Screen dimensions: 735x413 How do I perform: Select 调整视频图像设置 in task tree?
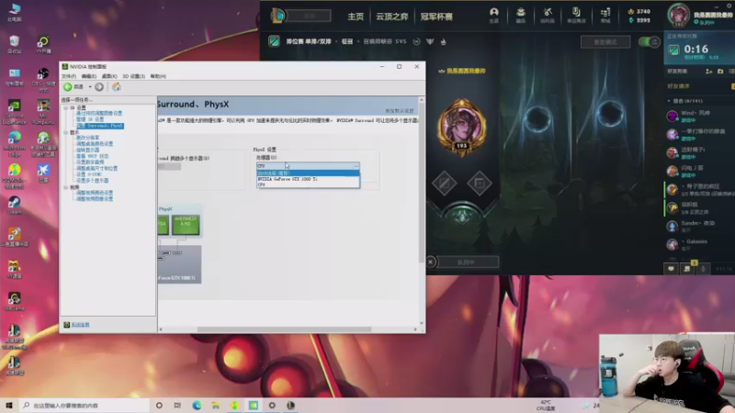click(x=95, y=198)
